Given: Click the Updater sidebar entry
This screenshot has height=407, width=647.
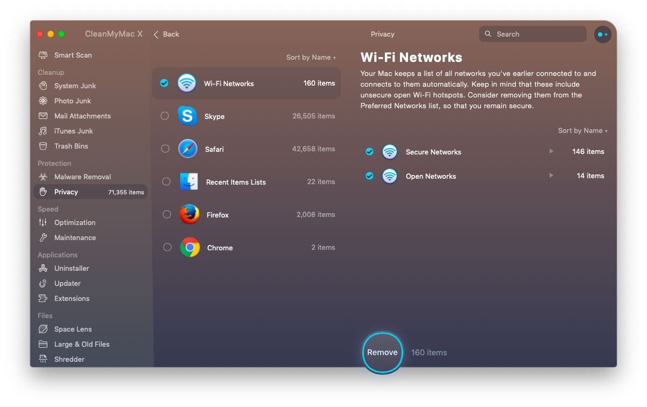Looking at the screenshot, I should click(x=90, y=283).
